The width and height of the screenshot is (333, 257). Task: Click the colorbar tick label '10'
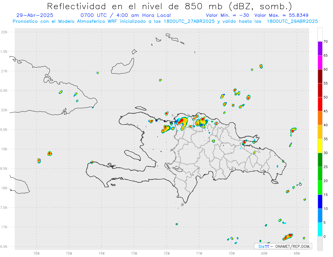[x=326, y=208]
